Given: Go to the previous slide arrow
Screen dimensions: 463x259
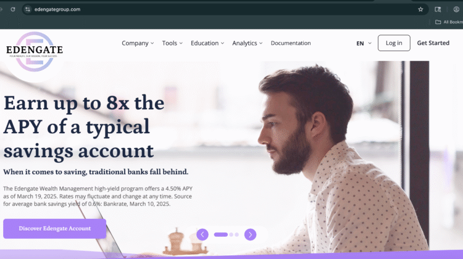Looking at the screenshot, I should (202, 234).
